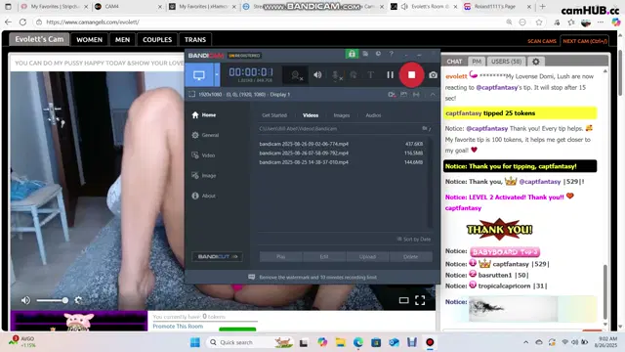
Task: Open chat settings gear icon
Action: [536, 62]
